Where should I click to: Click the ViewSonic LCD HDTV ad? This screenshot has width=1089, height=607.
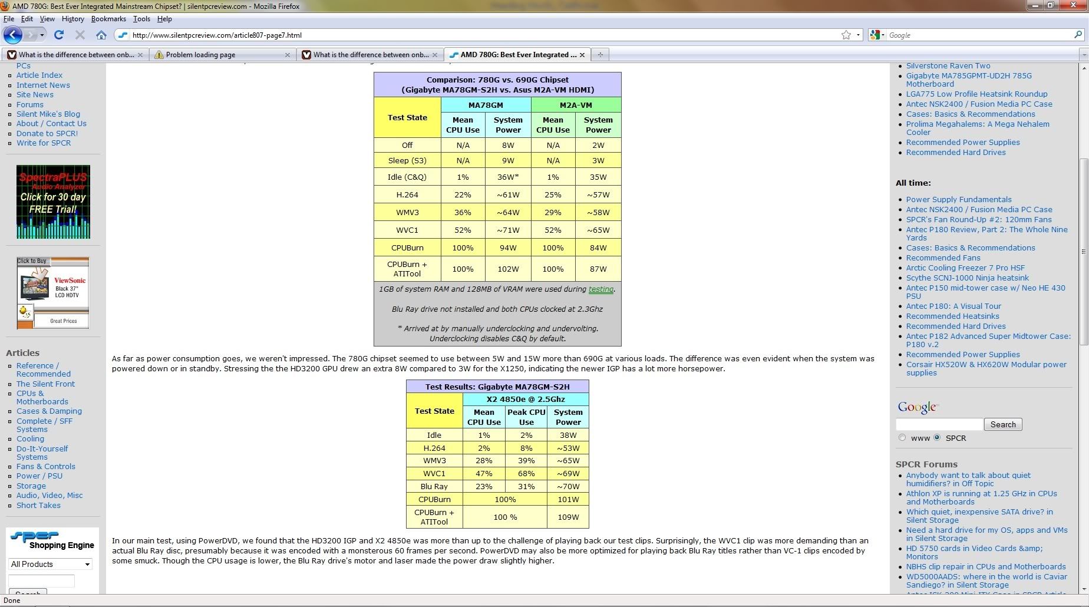point(53,293)
